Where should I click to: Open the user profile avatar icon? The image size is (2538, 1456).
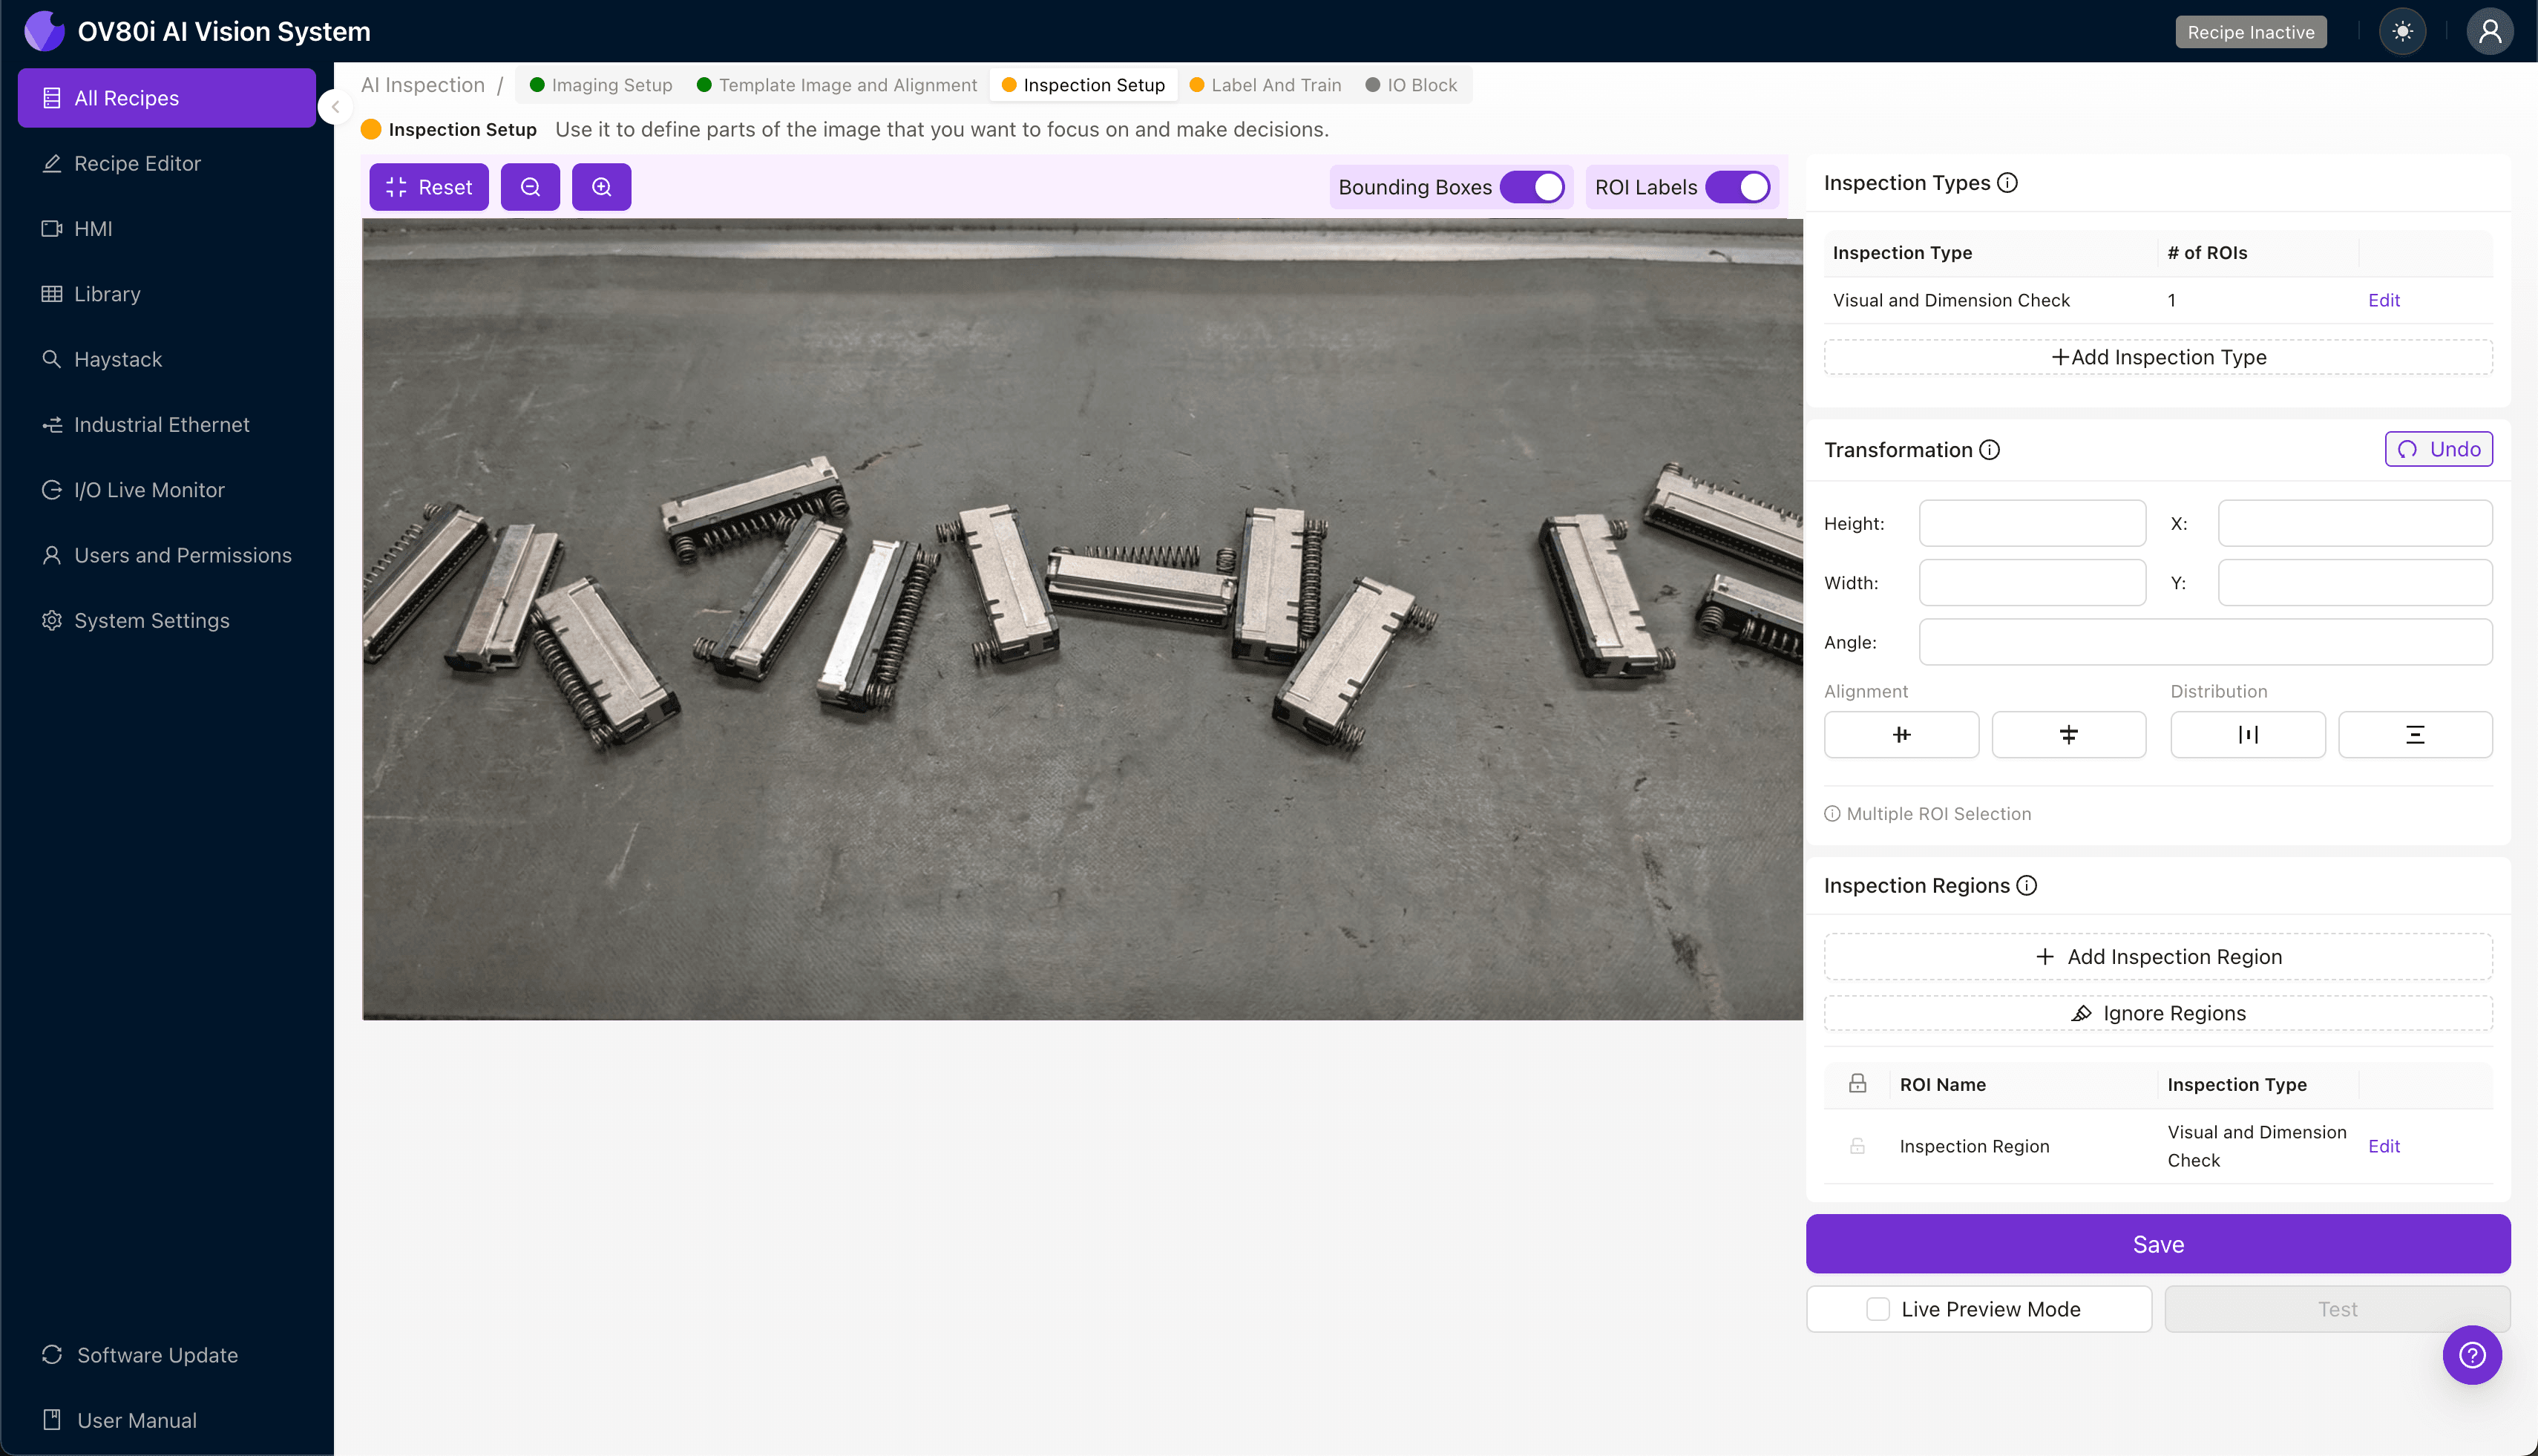click(2489, 32)
